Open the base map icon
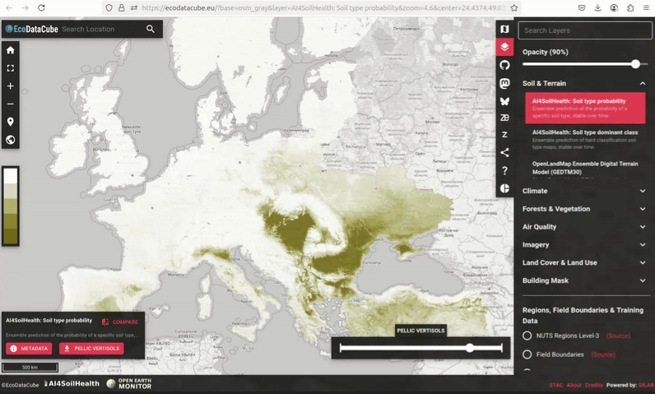This screenshot has width=655, height=394. [504, 29]
